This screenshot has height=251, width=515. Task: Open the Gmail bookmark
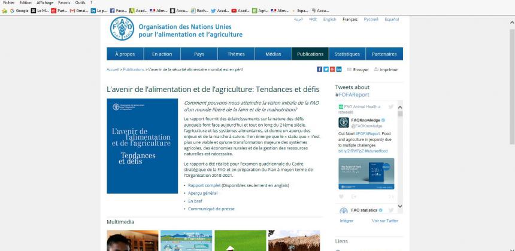79,11
